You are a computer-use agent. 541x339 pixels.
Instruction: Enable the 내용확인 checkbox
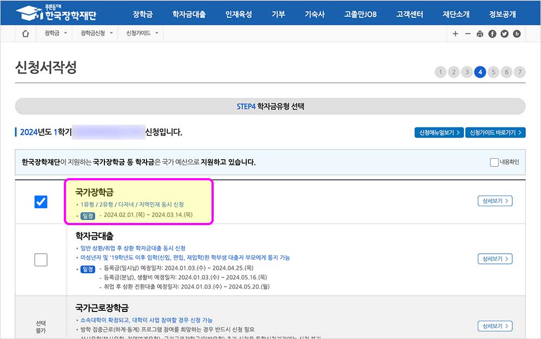coord(494,161)
